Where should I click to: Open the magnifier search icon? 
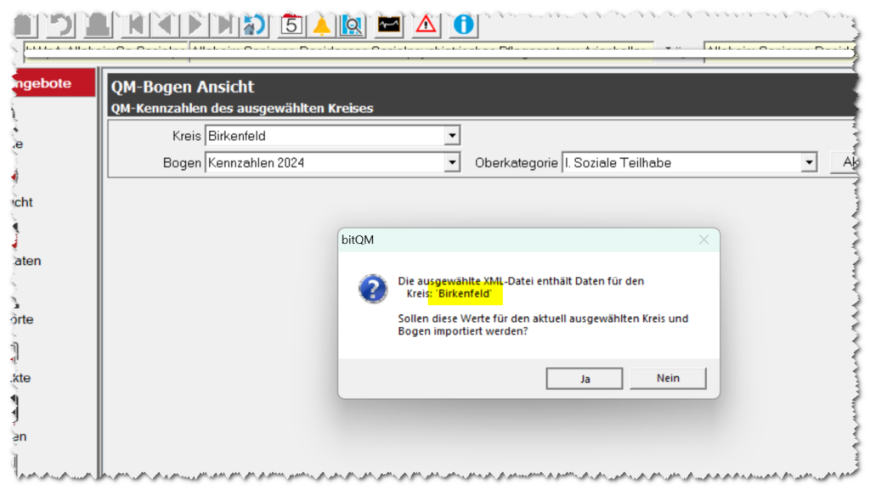tap(351, 25)
